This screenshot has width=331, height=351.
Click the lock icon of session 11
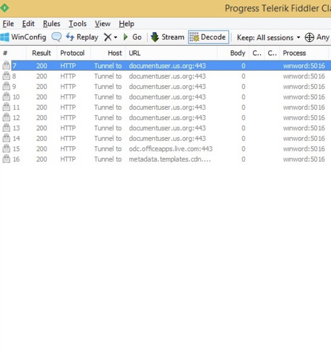pos(6,107)
